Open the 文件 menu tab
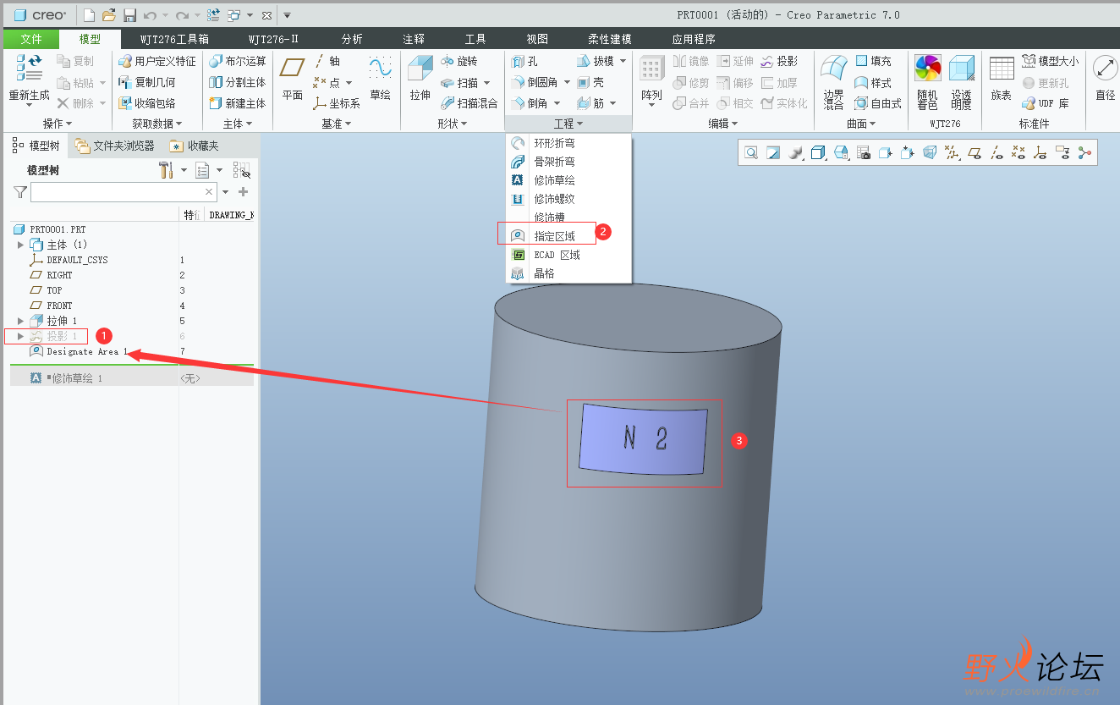 coord(30,39)
